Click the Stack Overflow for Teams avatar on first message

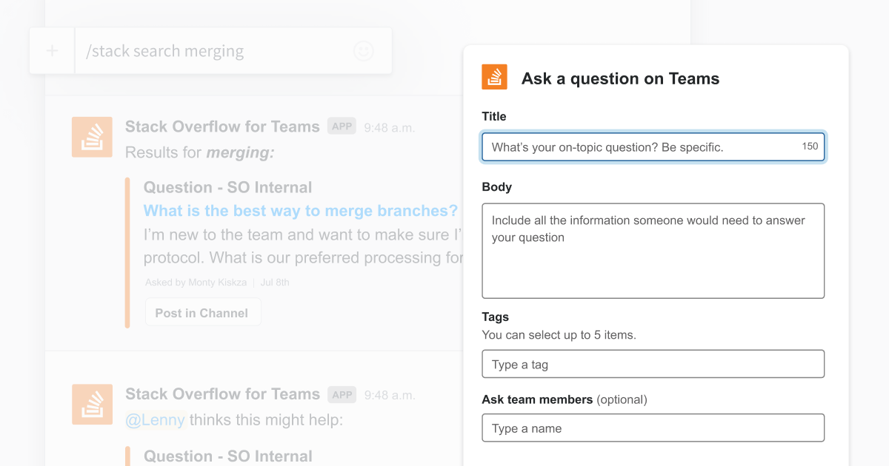(x=92, y=137)
